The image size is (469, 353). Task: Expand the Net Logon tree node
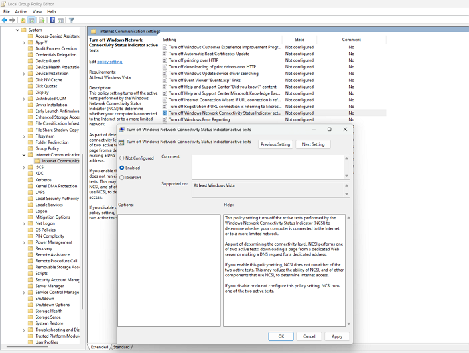coord(24,224)
